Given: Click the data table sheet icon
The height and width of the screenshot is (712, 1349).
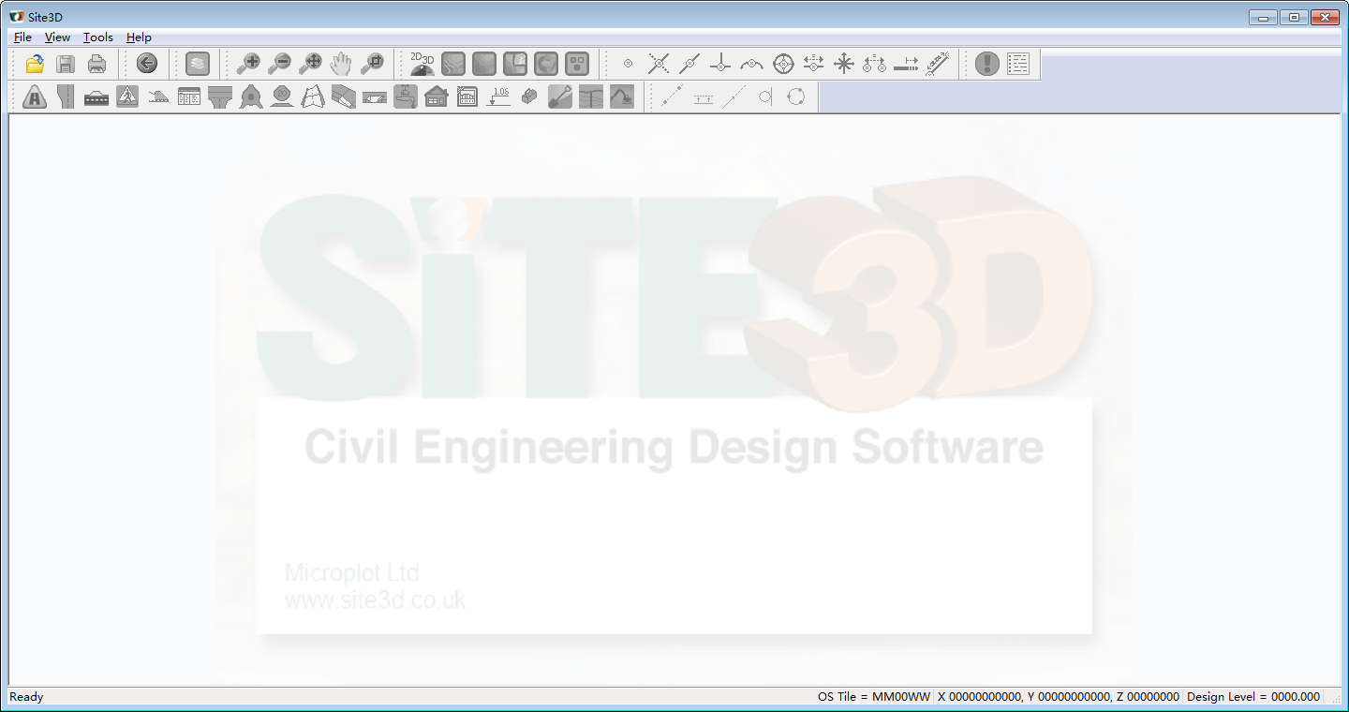Looking at the screenshot, I should [x=189, y=96].
